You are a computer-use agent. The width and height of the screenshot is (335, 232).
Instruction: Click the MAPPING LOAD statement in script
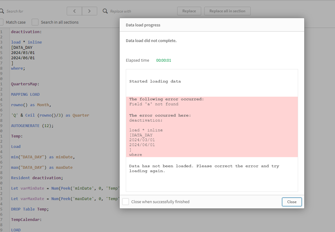coord(25,94)
